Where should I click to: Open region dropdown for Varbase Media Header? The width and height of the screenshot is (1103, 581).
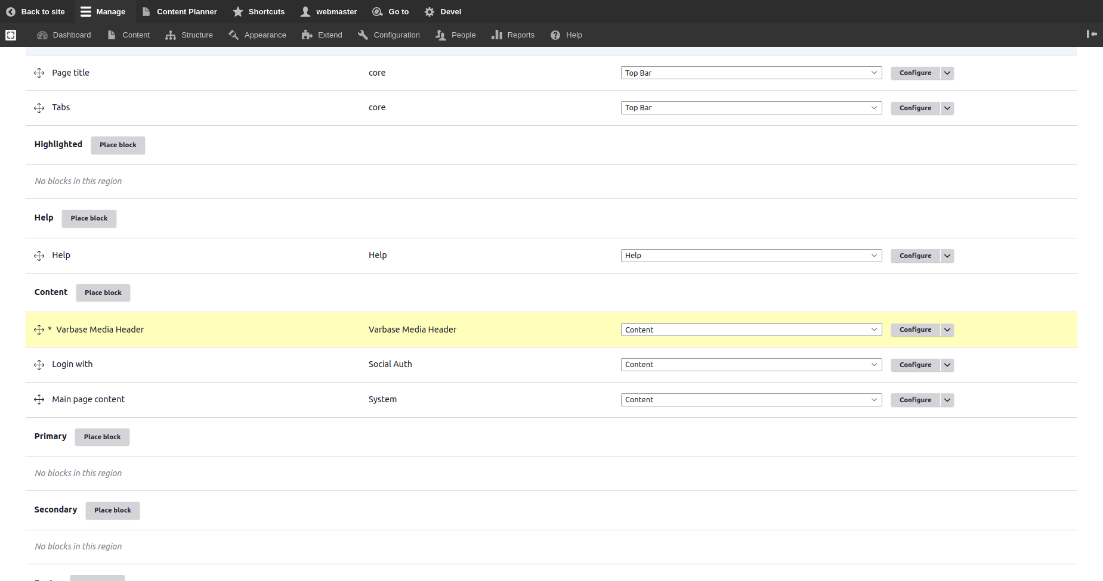(x=751, y=330)
